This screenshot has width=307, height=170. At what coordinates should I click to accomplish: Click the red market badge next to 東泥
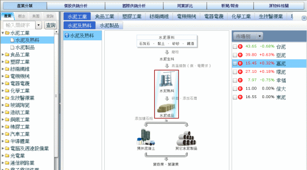240,97
